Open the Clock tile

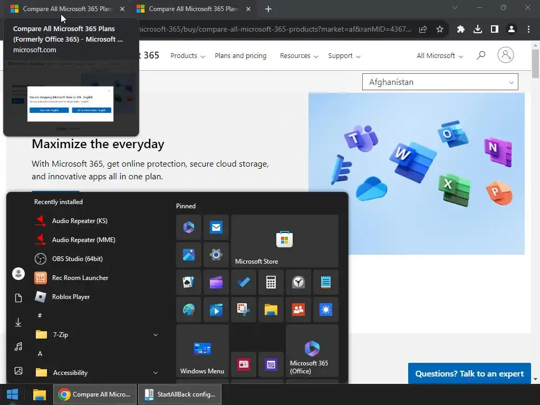(298, 282)
